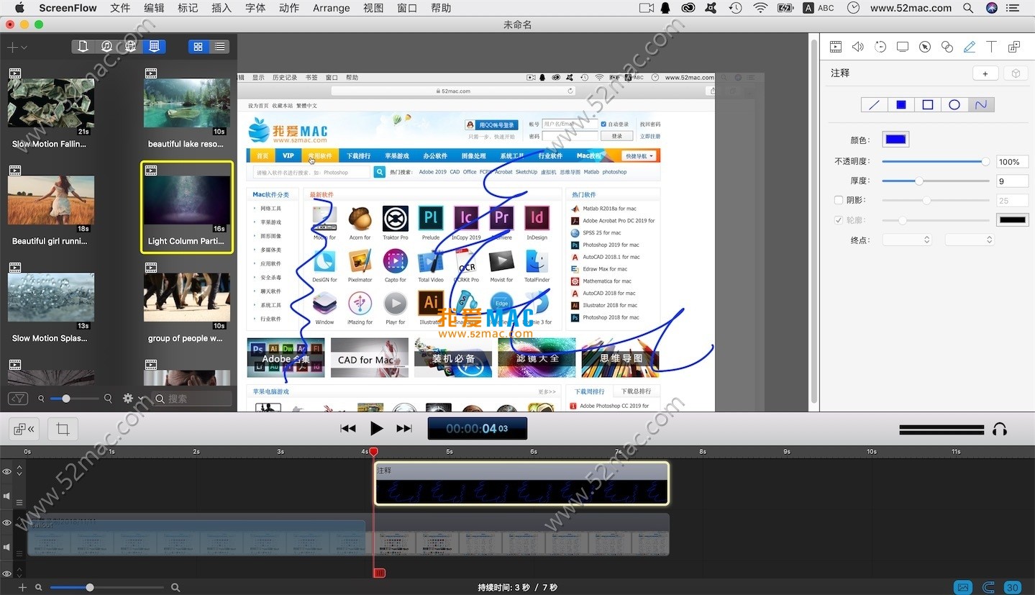Image resolution: width=1035 pixels, height=595 pixels.
Task: Open the first 终点 endpoint dropdown
Action: 907,240
